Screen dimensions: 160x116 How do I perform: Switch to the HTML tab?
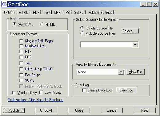pos(23,13)
